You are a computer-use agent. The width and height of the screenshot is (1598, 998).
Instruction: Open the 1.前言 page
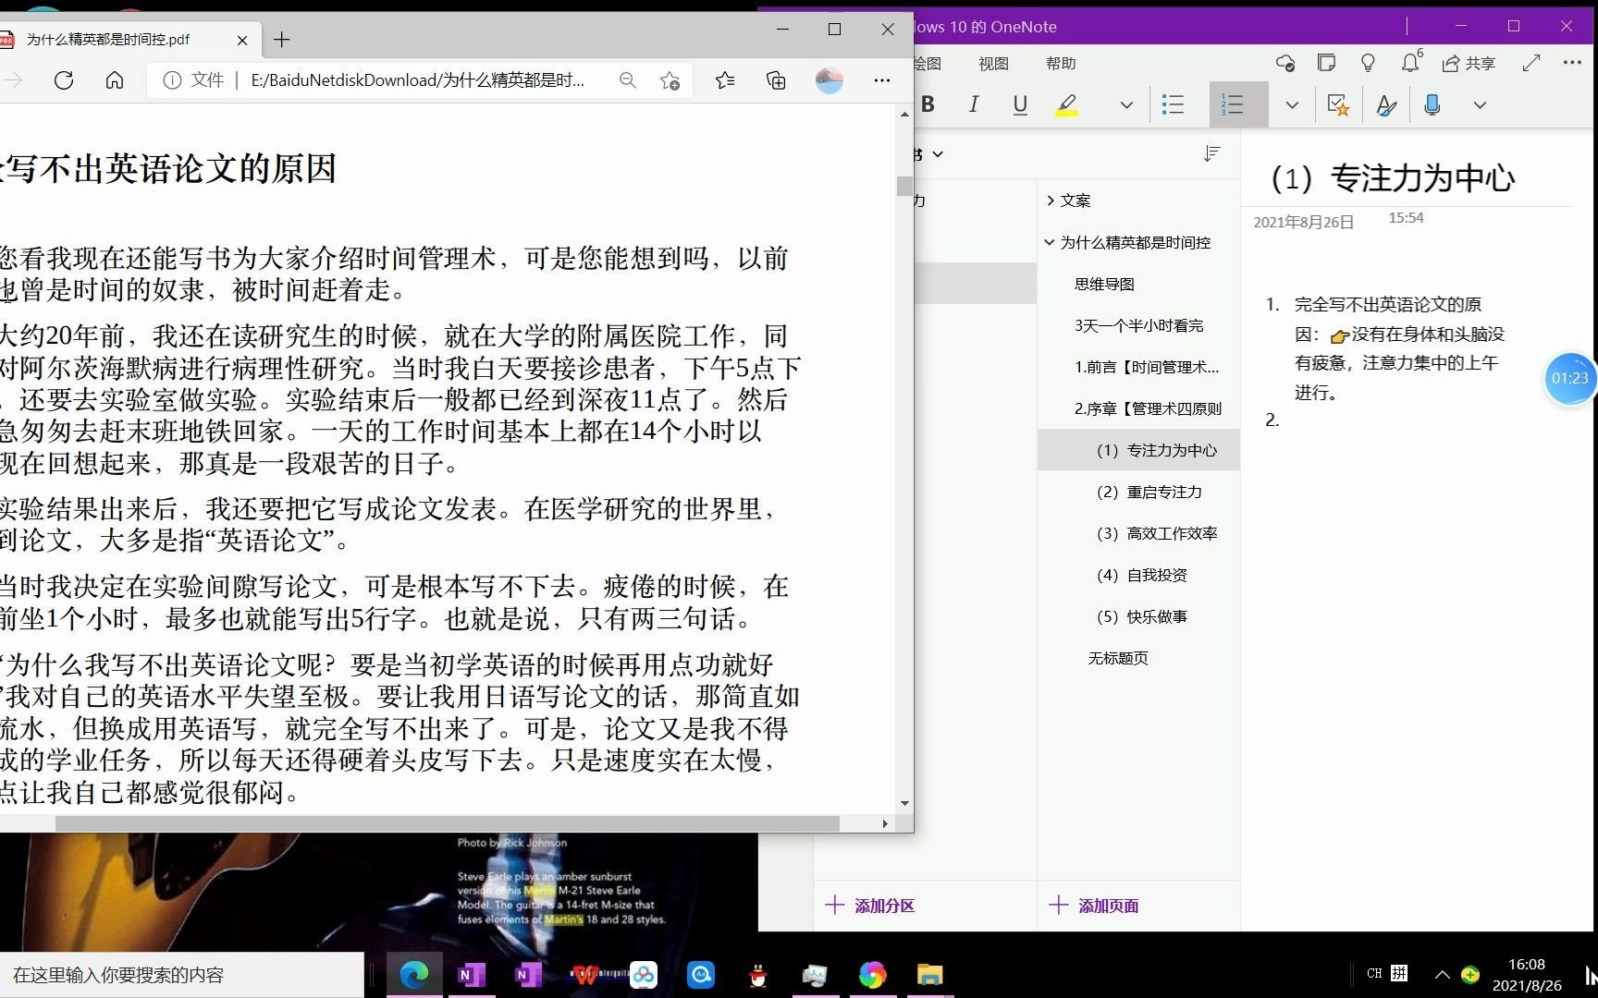(1137, 367)
